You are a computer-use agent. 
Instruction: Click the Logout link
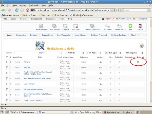point(144,19)
